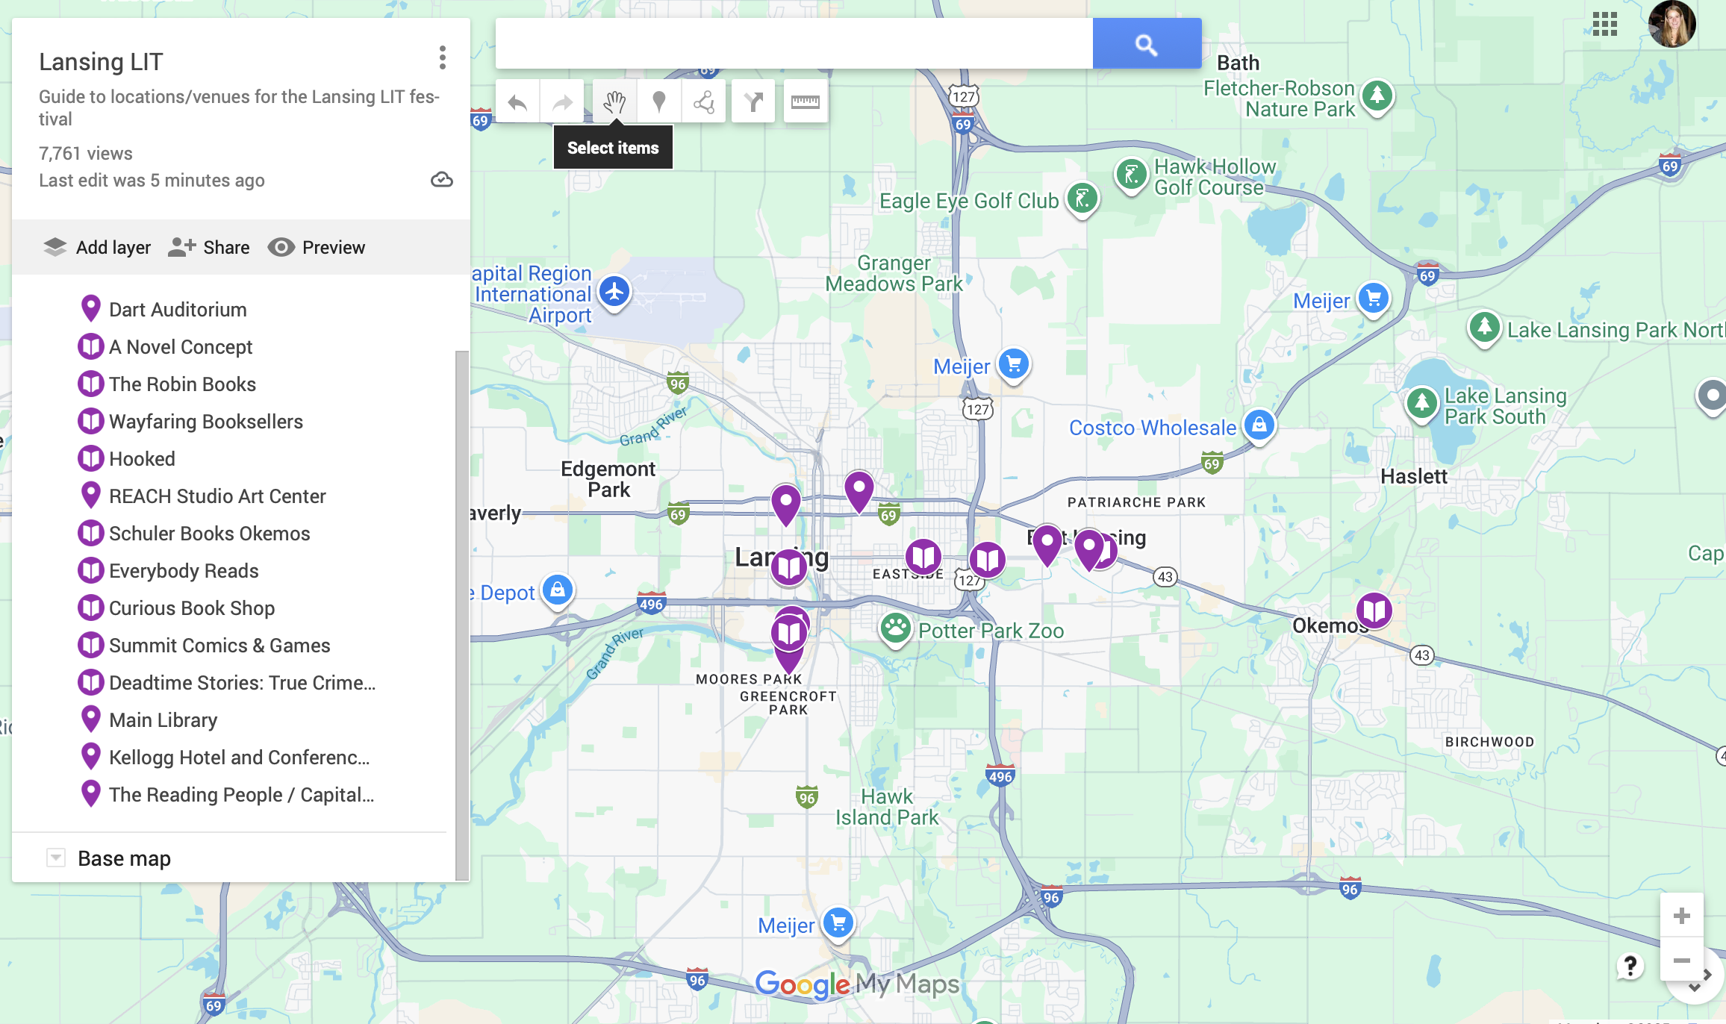Choose the Add marker pin tool
Screen dimensions: 1726x1024
coord(658,102)
